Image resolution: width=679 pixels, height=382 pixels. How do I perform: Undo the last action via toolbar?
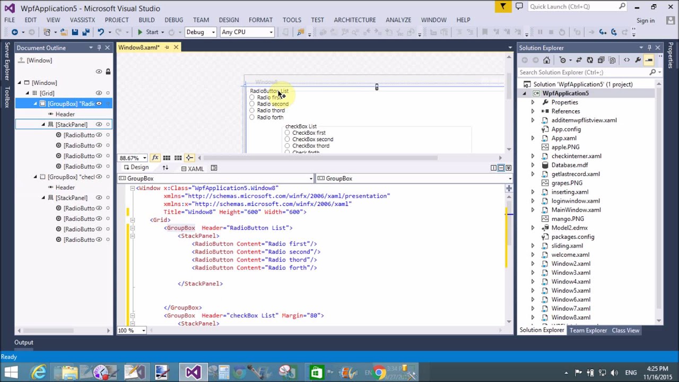coord(100,32)
